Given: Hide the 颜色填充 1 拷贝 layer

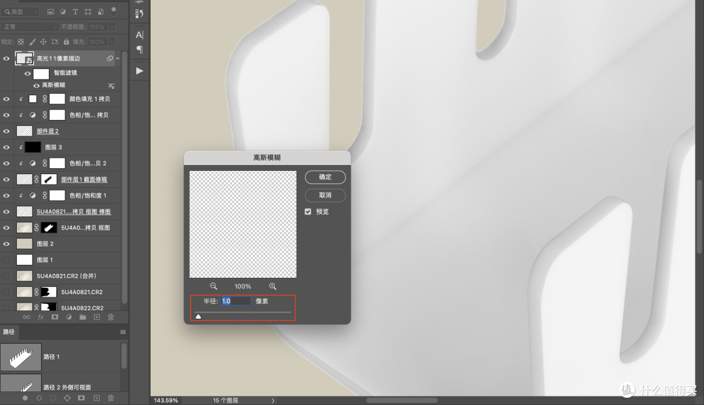Looking at the screenshot, I should 7,98.
